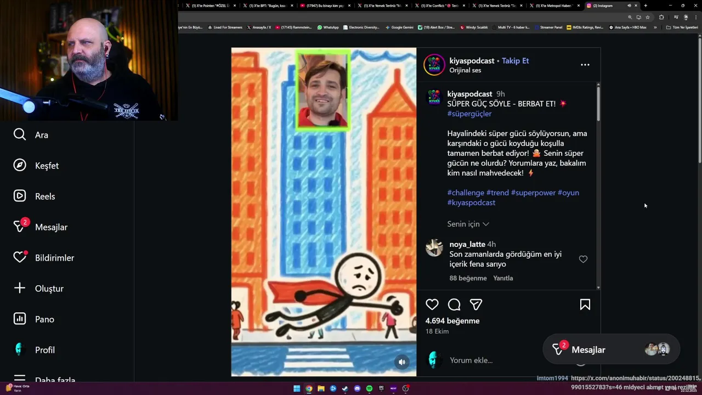Click kiyaspodcast avatar in post header

coord(434,65)
